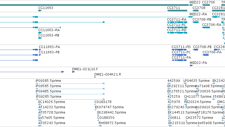Select the CG11663-PB protein label
The height and width of the screenshot is (127, 225).
click(x=49, y=52)
